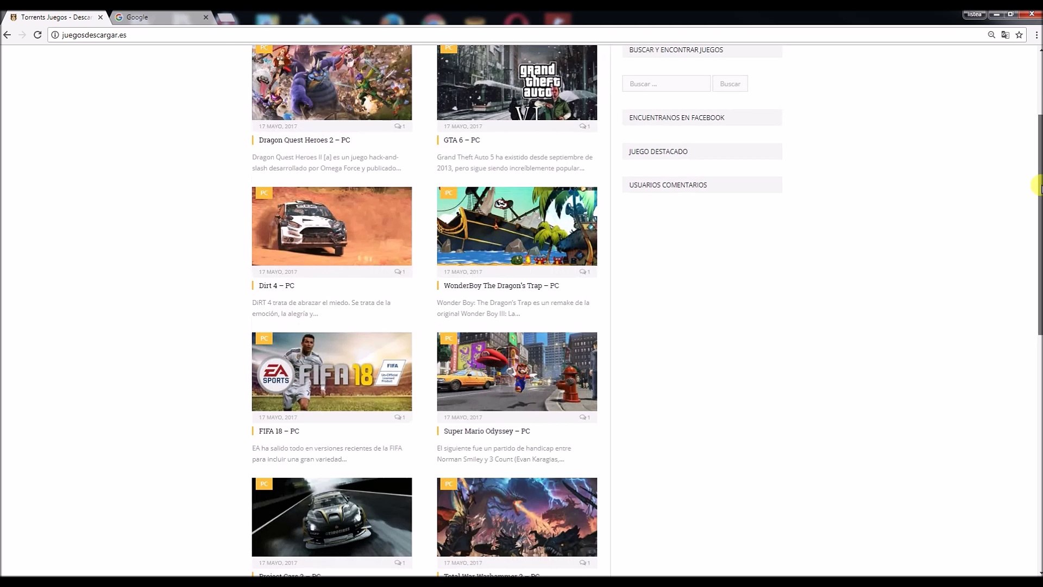Click the JUEGO DESTACADO heading
Image resolution: width=1043 pixels, height=587 pixels.
[x=658, y=152]
